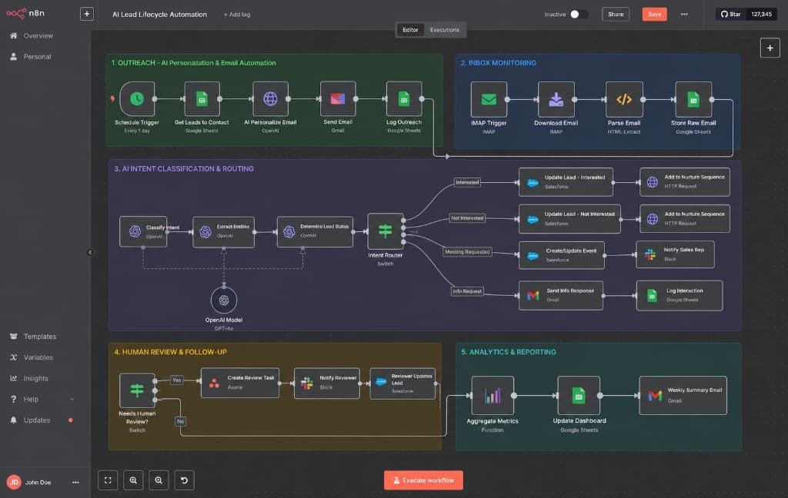Select the Schedule Trigger node

(x=137, y=99)
